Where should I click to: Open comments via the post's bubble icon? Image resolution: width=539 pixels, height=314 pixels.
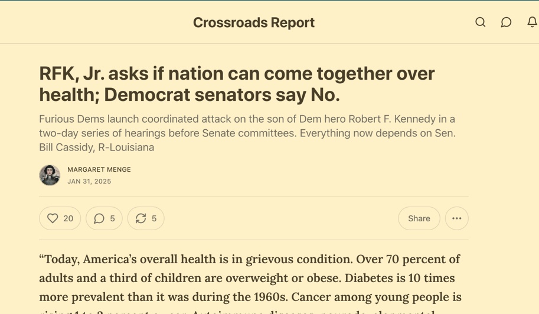coord(99,218)
